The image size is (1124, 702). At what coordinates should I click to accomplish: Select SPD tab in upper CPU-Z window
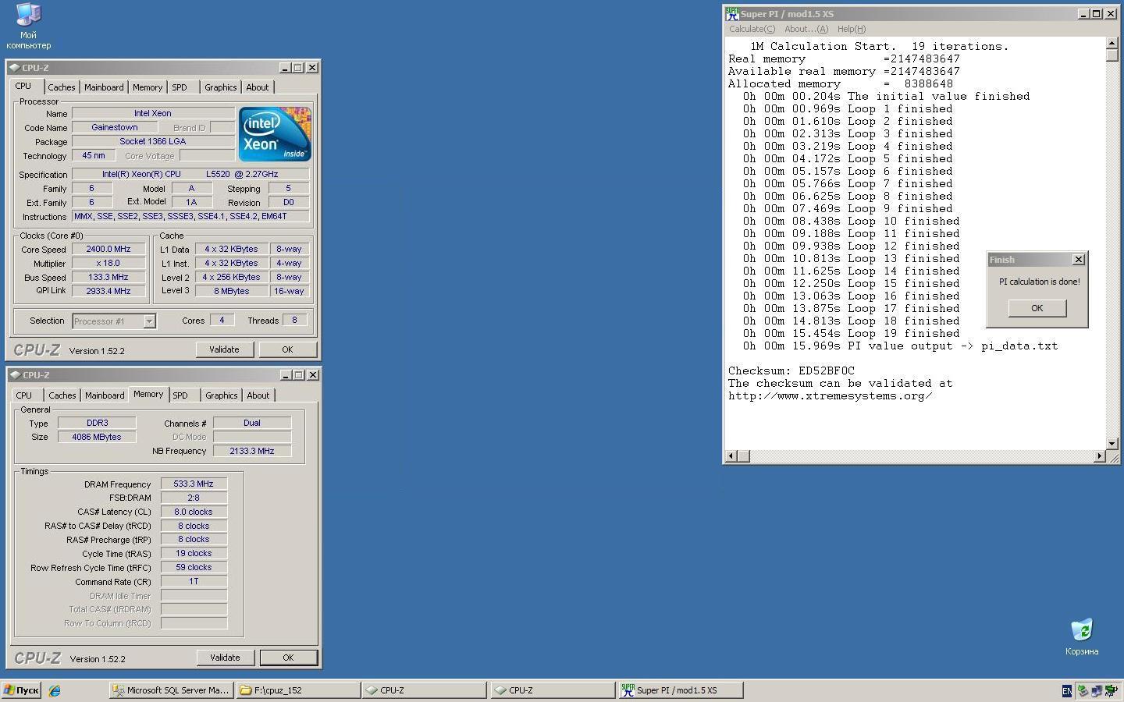click(x=180, y=87)
